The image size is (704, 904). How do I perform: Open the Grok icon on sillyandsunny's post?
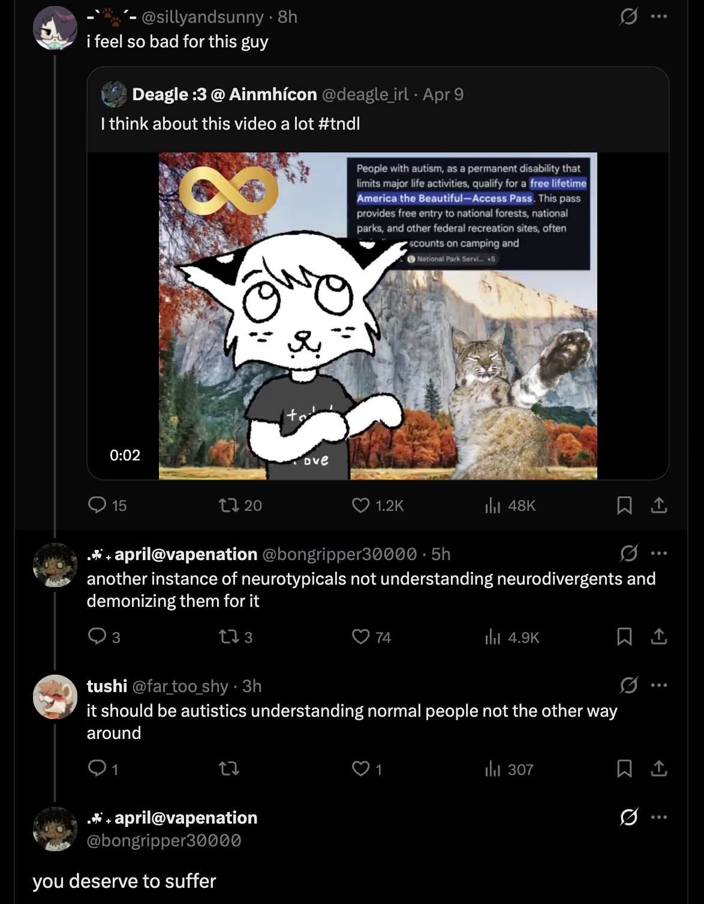click(x=628, y=16)
